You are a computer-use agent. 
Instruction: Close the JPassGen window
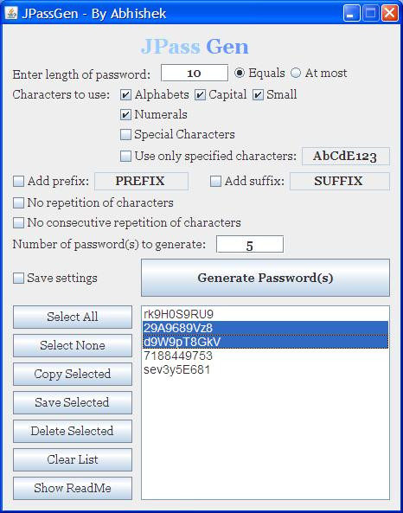pos(390,13)
